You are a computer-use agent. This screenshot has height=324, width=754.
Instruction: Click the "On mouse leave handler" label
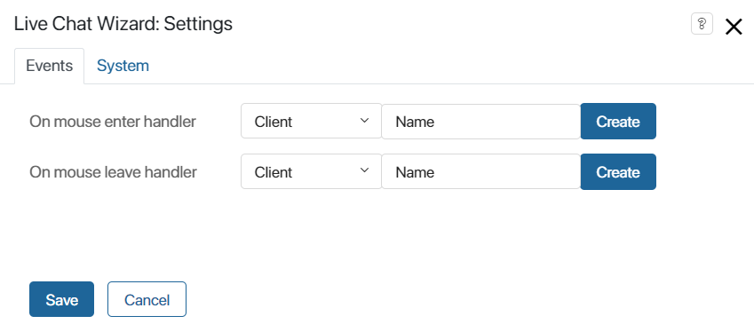113,172
